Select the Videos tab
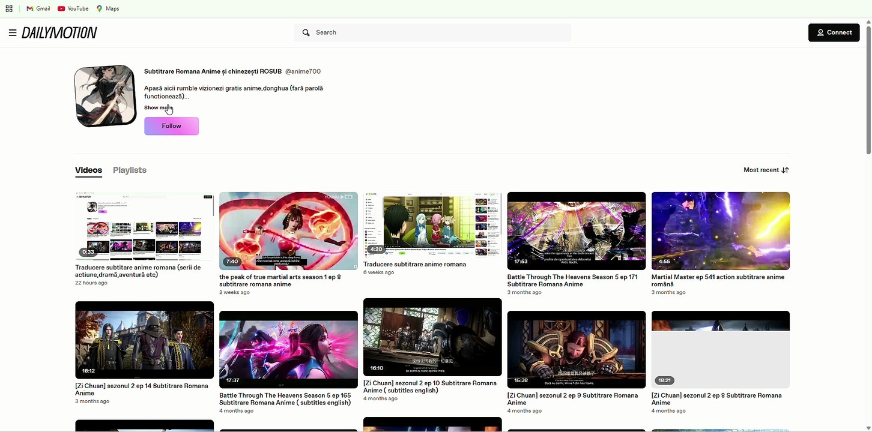This screenshot has height=432, width=872. pyautogui.click(x=88, y=170)
